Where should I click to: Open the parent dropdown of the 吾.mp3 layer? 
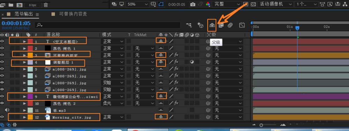[228, 110]
